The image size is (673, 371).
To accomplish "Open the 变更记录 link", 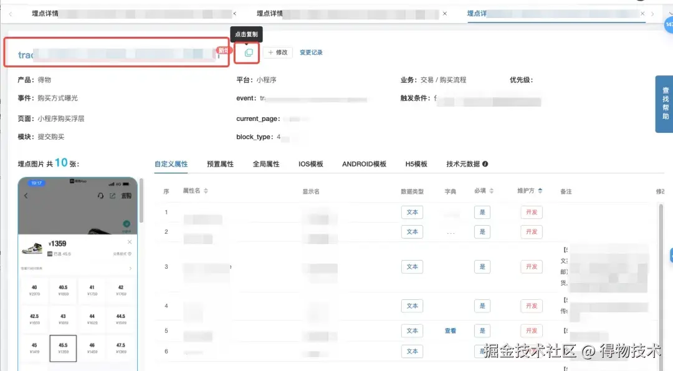I will click(311, 52).
